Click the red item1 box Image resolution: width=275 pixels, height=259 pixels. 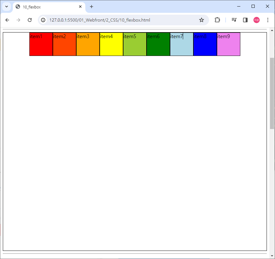41,44
